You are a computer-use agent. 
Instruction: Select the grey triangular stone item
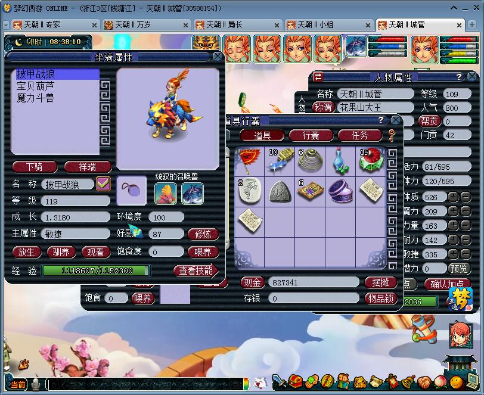[280, 191]
